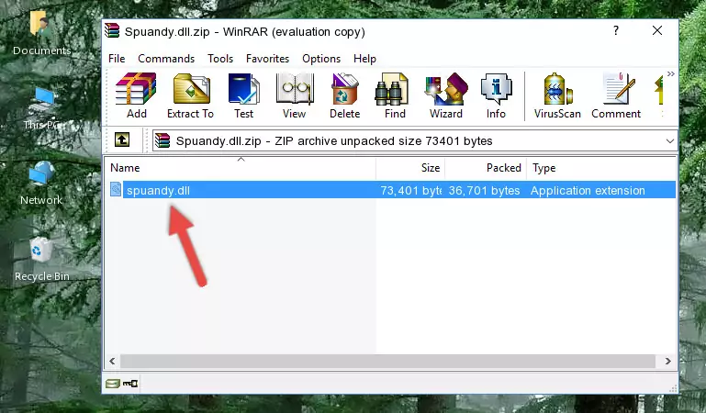This screenshot has width=706, height=413.
Task: Show archive Info
Action: (x=496, y=95)
